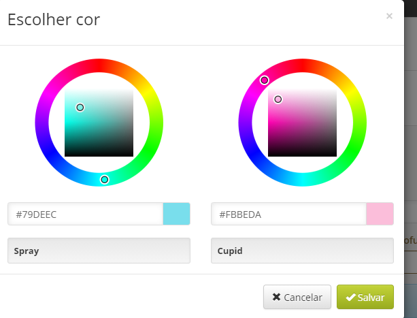Click the pink color preview swatch

pos(380,214)
